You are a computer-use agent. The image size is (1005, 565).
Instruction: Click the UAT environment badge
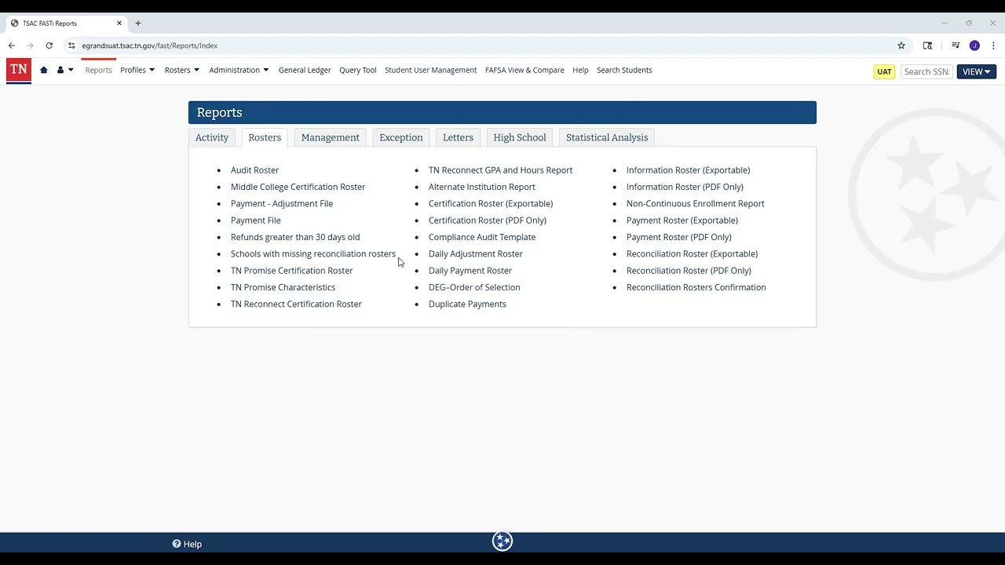[x=884, y=71]
